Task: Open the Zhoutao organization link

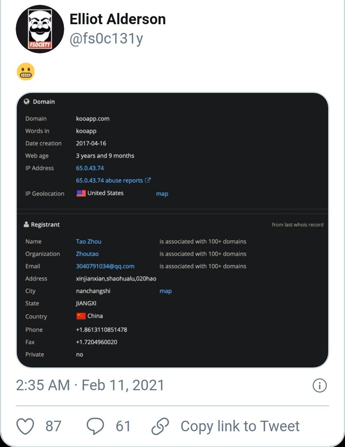Action: [x=87, y=254]
